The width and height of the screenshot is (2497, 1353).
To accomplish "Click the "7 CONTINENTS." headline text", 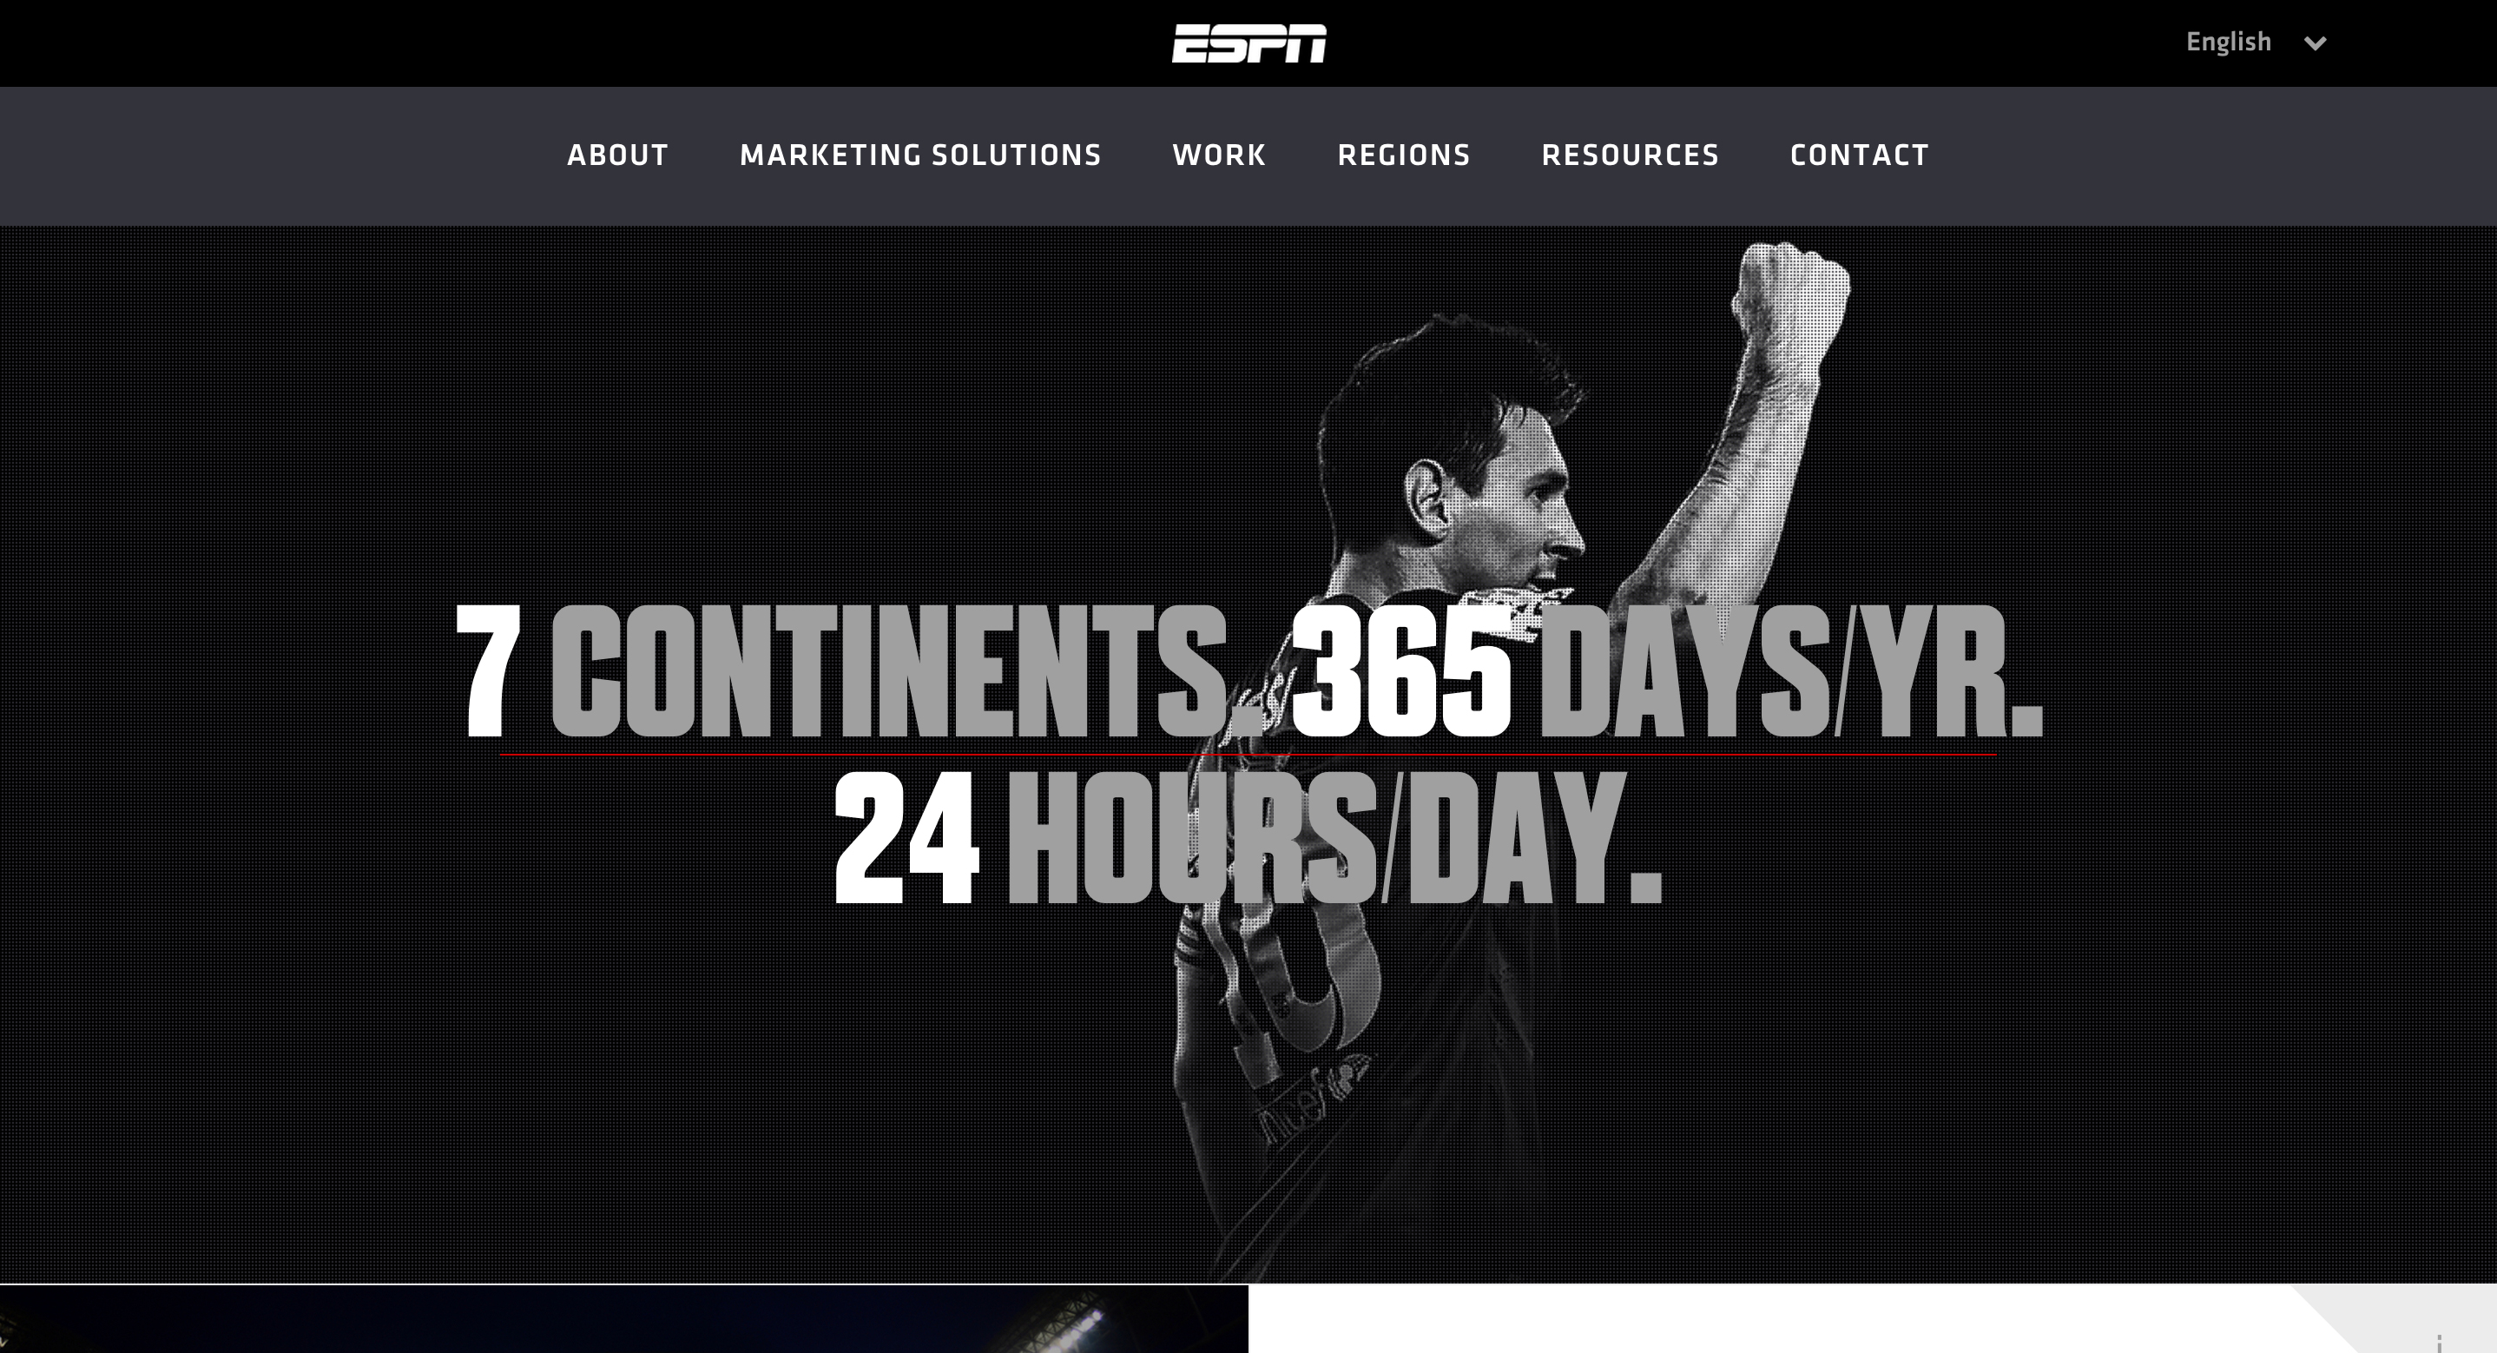I will tap(860, 671).
